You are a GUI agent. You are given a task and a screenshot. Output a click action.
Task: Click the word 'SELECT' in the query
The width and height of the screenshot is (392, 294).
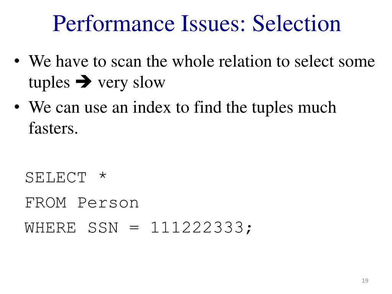tap(56, 178)
